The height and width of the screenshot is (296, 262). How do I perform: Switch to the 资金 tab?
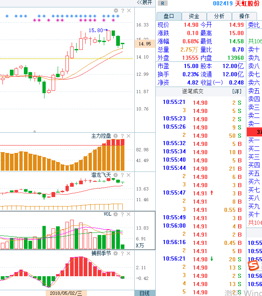coord(194,16)
